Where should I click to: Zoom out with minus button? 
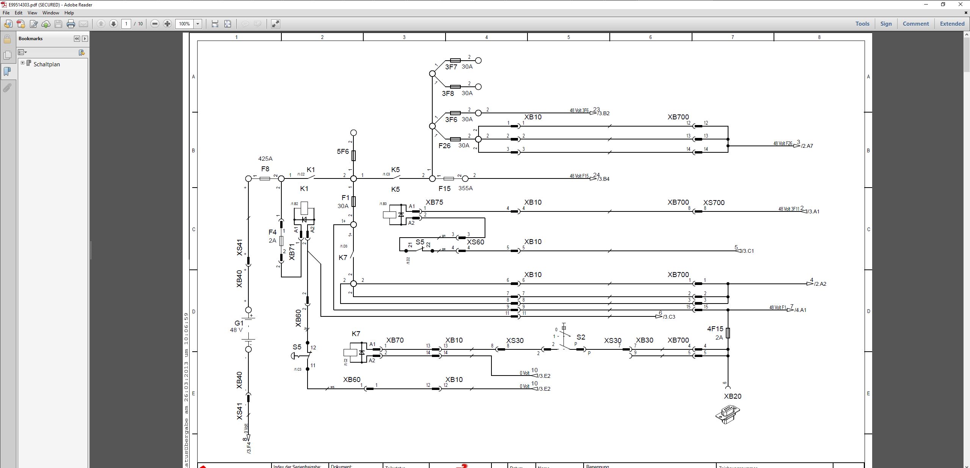155,24
